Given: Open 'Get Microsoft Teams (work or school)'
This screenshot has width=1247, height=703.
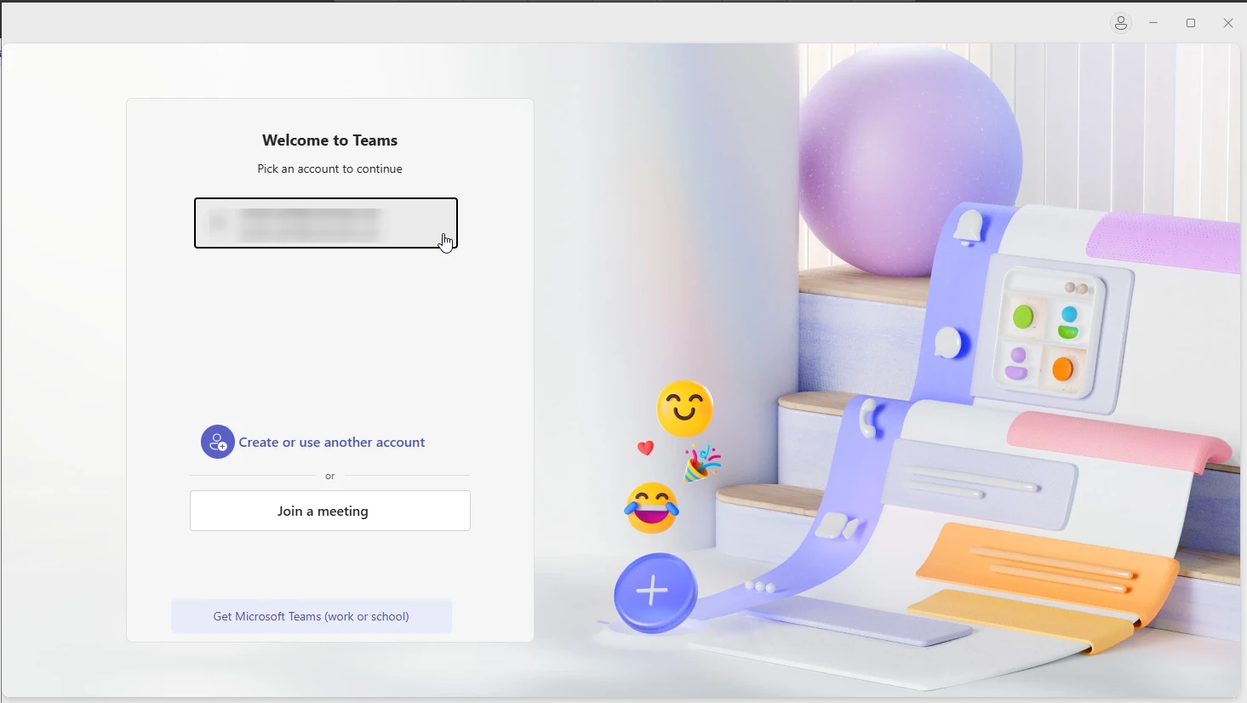Looking at the screenshot, I should tap(312, 616).
